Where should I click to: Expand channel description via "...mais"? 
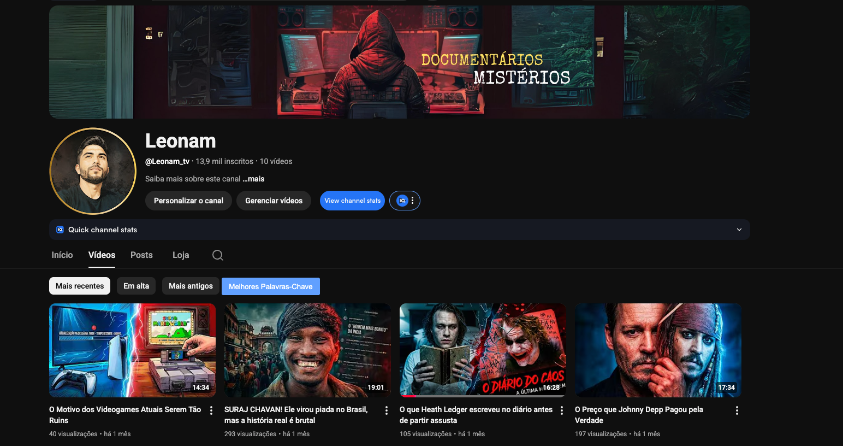254,179
